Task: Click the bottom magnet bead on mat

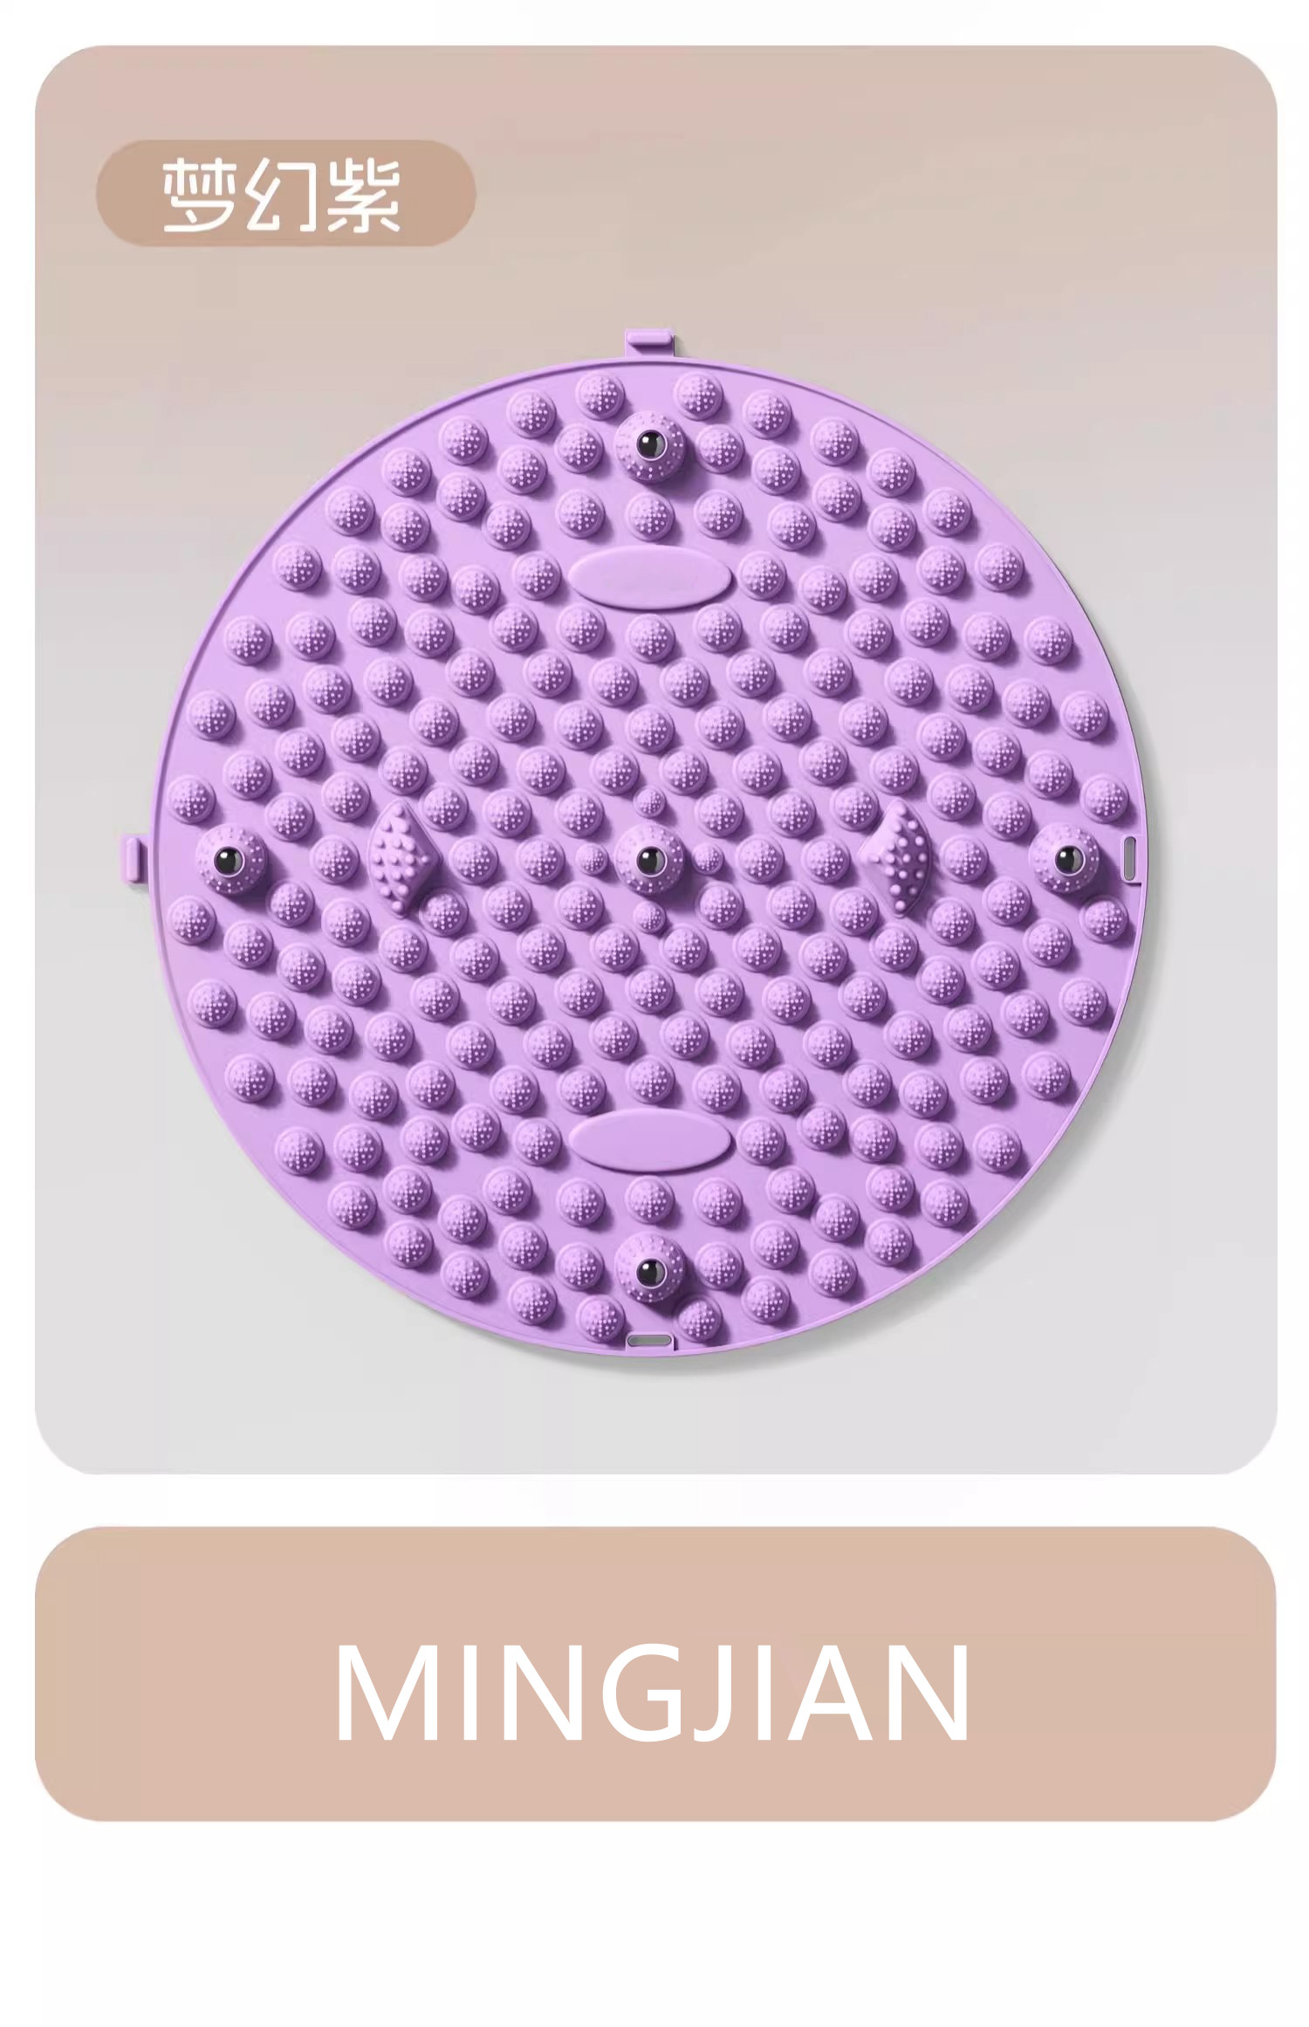Action: [x=648, y=1271]
